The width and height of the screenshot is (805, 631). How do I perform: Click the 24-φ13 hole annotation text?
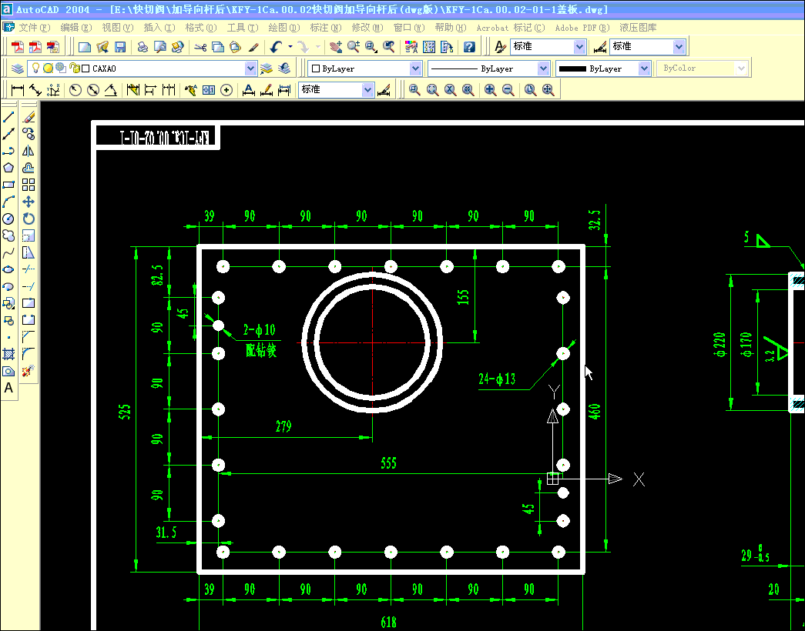point(496,379)
